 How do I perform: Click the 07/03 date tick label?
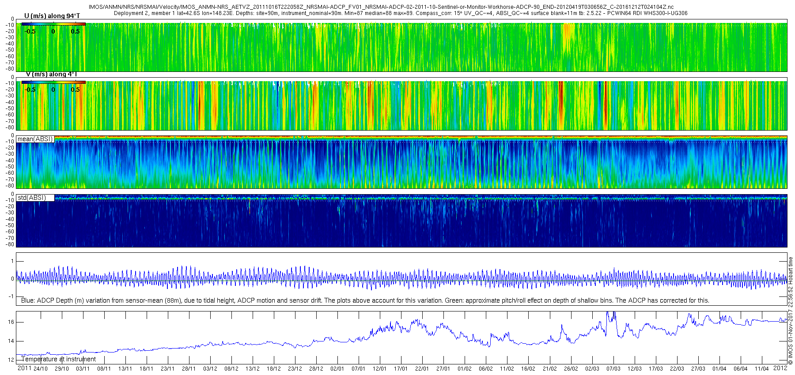pos(613,369)
